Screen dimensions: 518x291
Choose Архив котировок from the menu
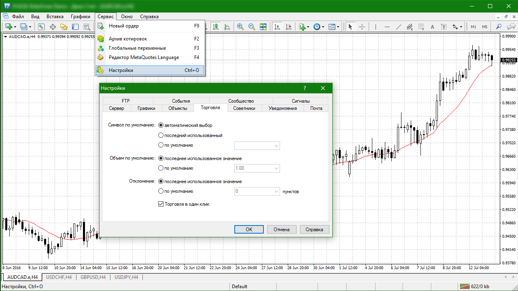tap(128, 39)
